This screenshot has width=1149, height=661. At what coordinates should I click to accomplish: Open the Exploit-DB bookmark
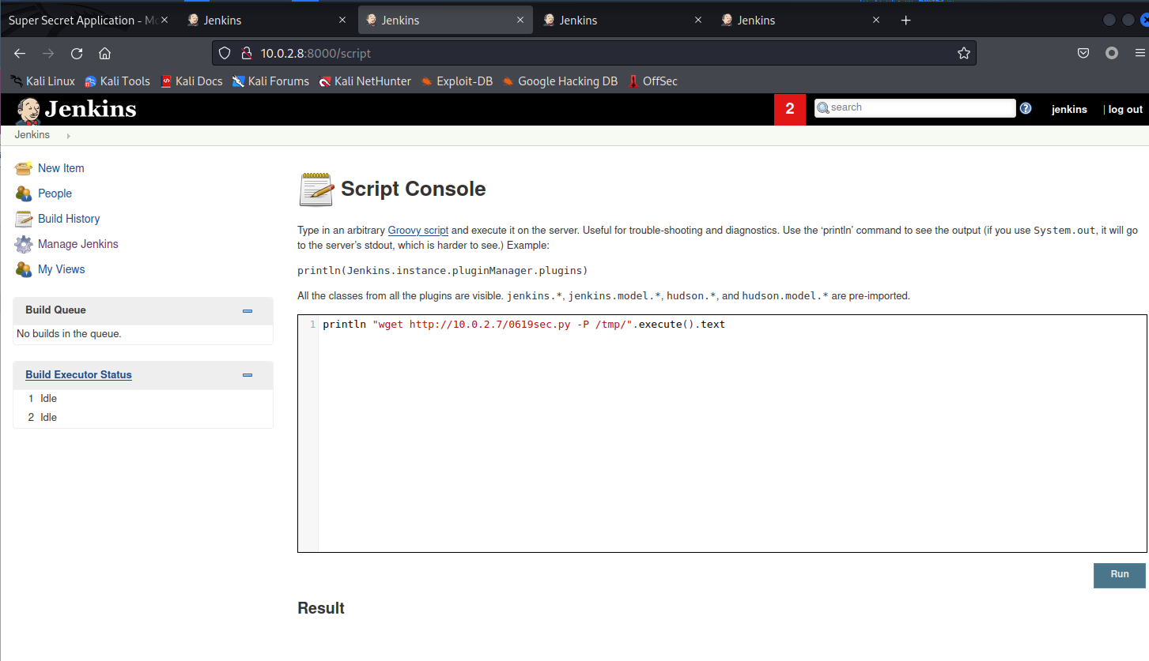tap(457, 81)
